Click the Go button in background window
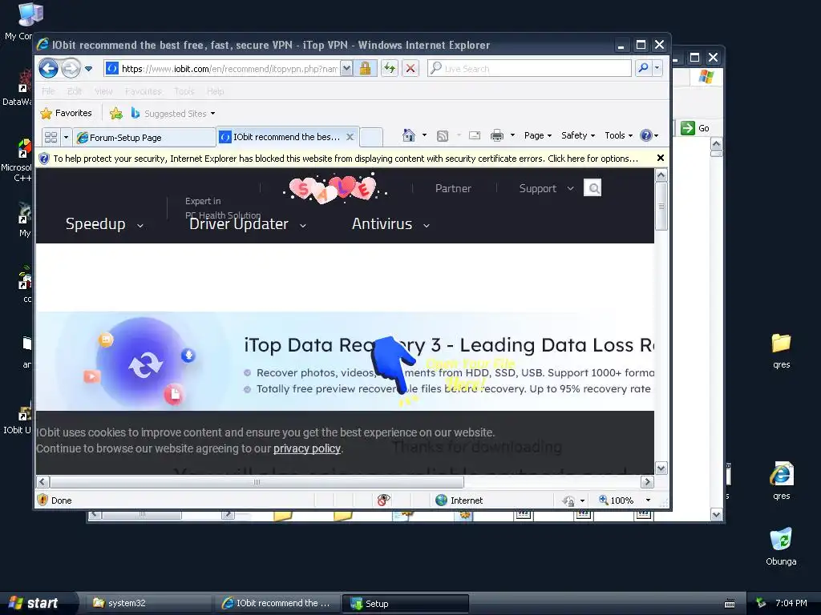The height and width of the screenshot is (615, 821). tap(695, 128)
